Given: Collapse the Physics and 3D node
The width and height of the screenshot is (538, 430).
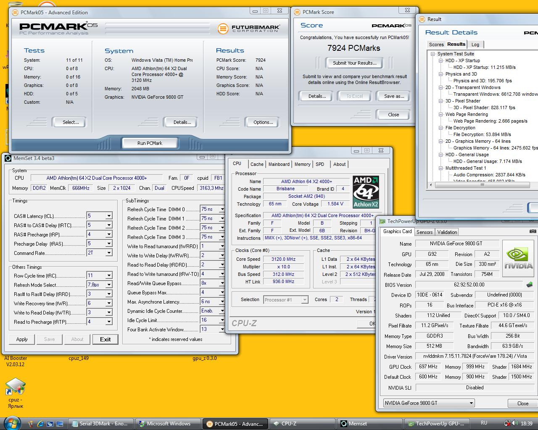Looking at the screenshot, I should coord(440,74).
